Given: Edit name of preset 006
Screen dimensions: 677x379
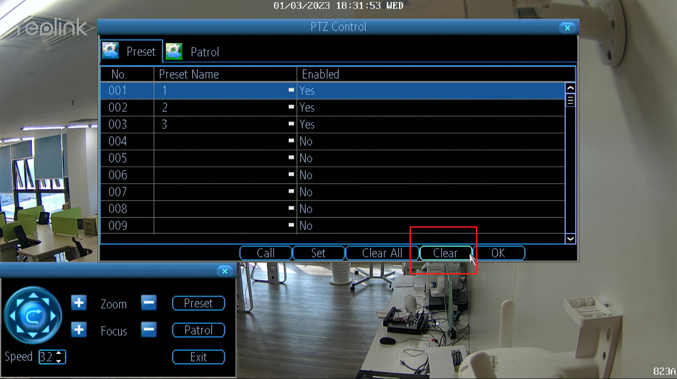Looking at the screenshot, I should pos(291,174).
